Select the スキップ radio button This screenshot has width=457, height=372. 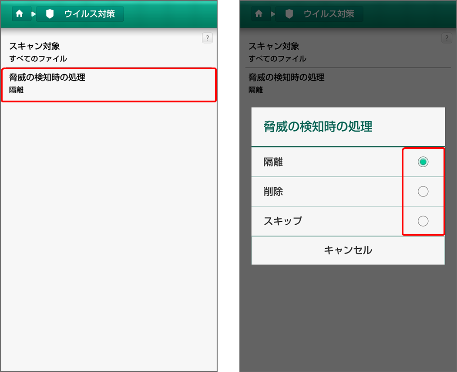click(x=423, y=221)
